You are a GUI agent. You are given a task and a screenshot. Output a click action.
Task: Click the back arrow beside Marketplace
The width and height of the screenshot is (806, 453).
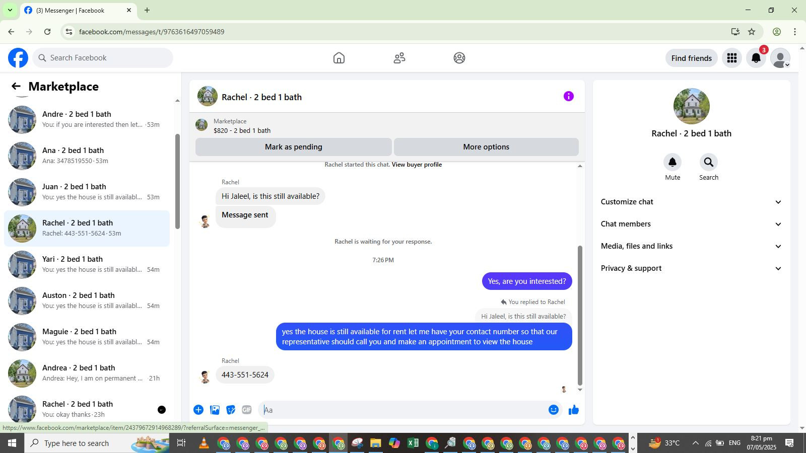coord(16,87)
